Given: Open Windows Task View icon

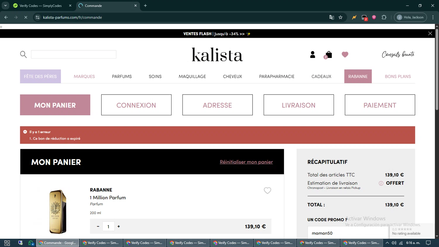Looking at the screenshot, I should (x=7, y=243).
